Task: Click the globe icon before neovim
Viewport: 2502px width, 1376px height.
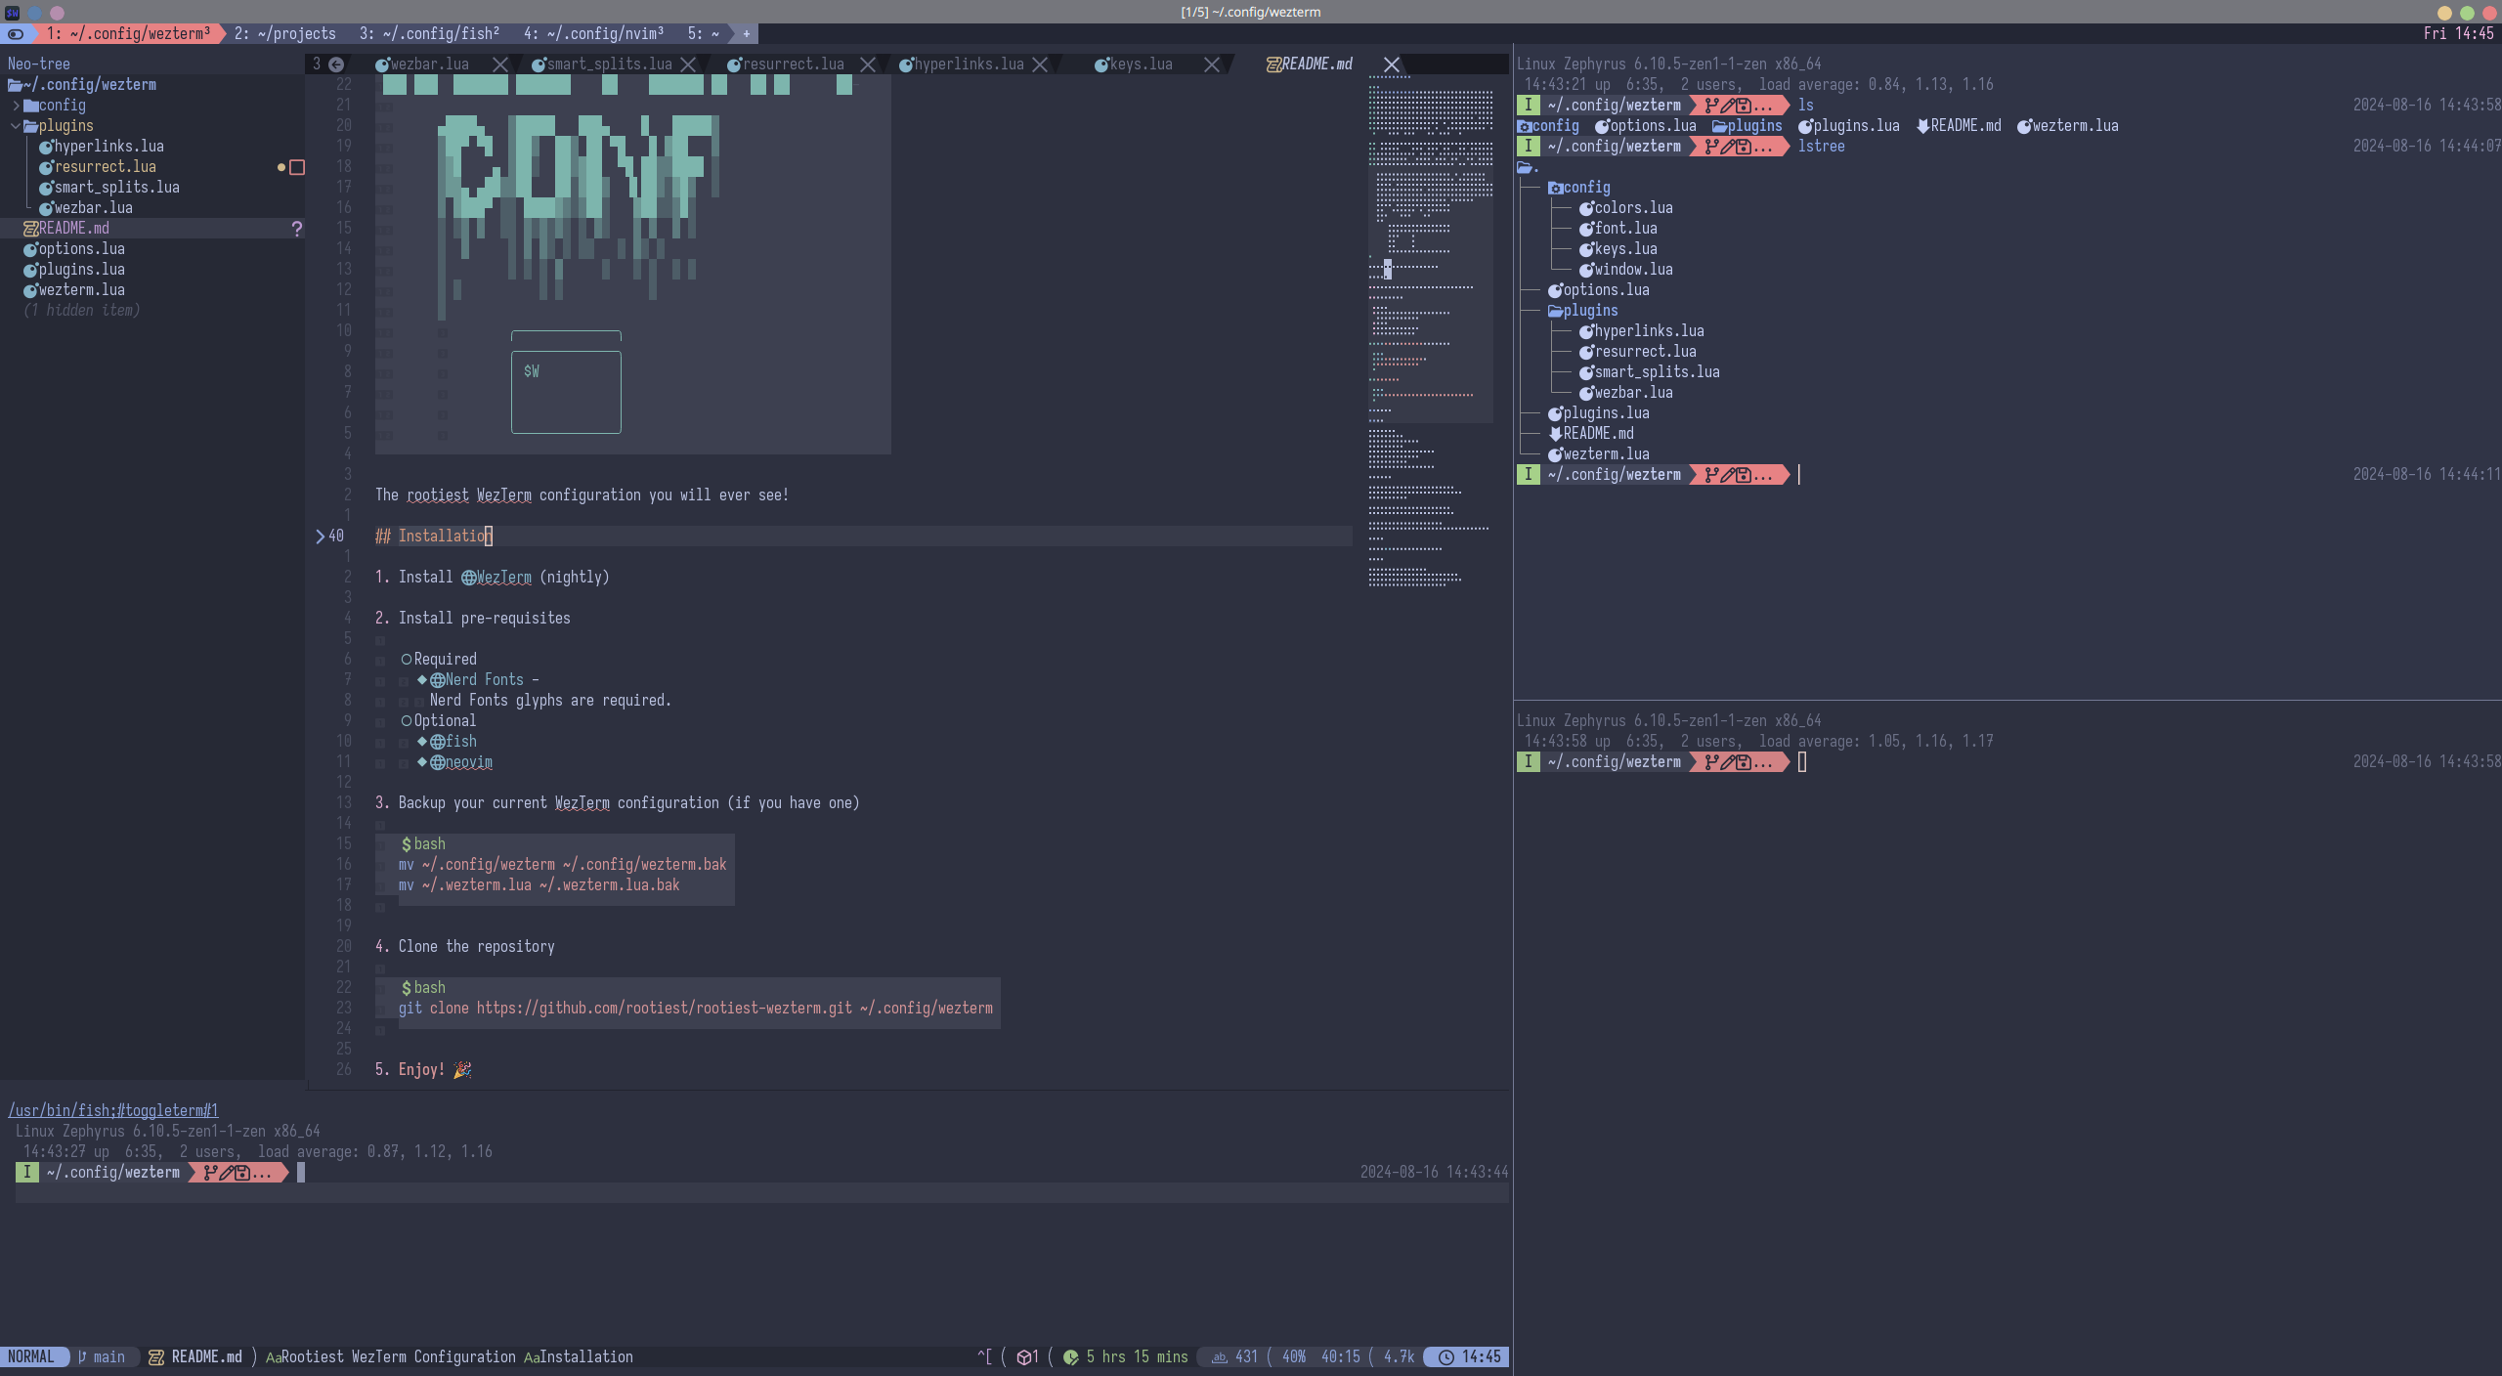Action: [x=438, y=762]
